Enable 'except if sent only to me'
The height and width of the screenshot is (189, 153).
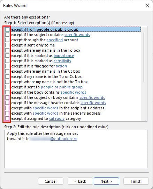(7, 45)
